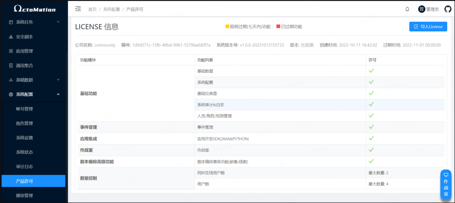Viewport: 455px width, 203px height.
Task: Expand the 基础数据 menu chevron
Action: pos(58,80)
